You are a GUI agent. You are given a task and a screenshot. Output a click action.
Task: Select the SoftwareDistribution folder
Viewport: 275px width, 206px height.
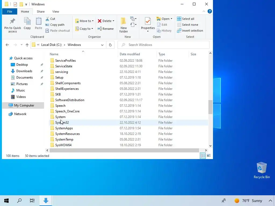(x=129, y=100)
